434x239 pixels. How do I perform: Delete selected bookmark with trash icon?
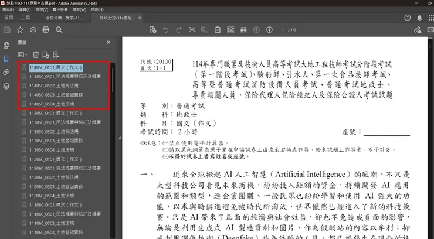36,54
